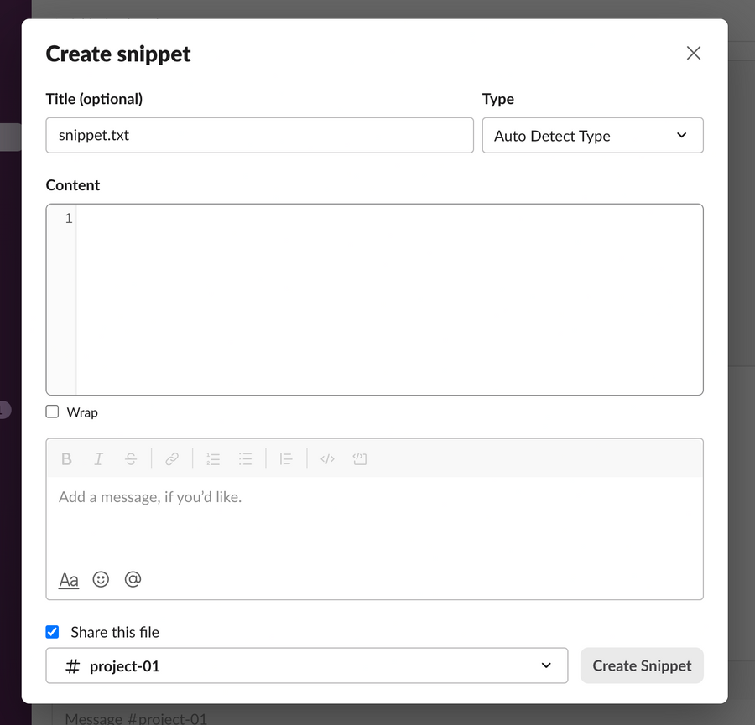The width and height of the screenshot is (755, 725).
Task: Insert a code block in the message
Action: 359,458
